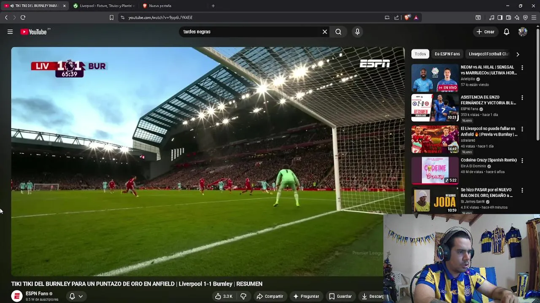Expand subscription options chevron
Screen dimensions: 540x303
click(81, 296)
